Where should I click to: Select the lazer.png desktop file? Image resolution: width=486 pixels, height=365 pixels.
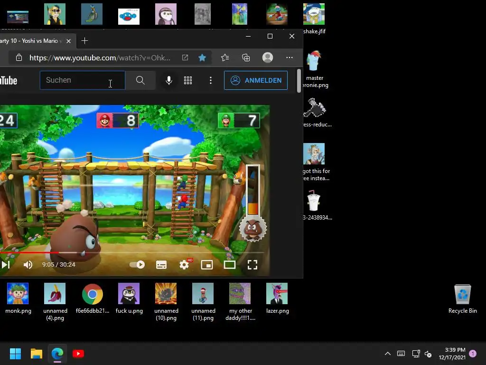click(x=277, y=298)
